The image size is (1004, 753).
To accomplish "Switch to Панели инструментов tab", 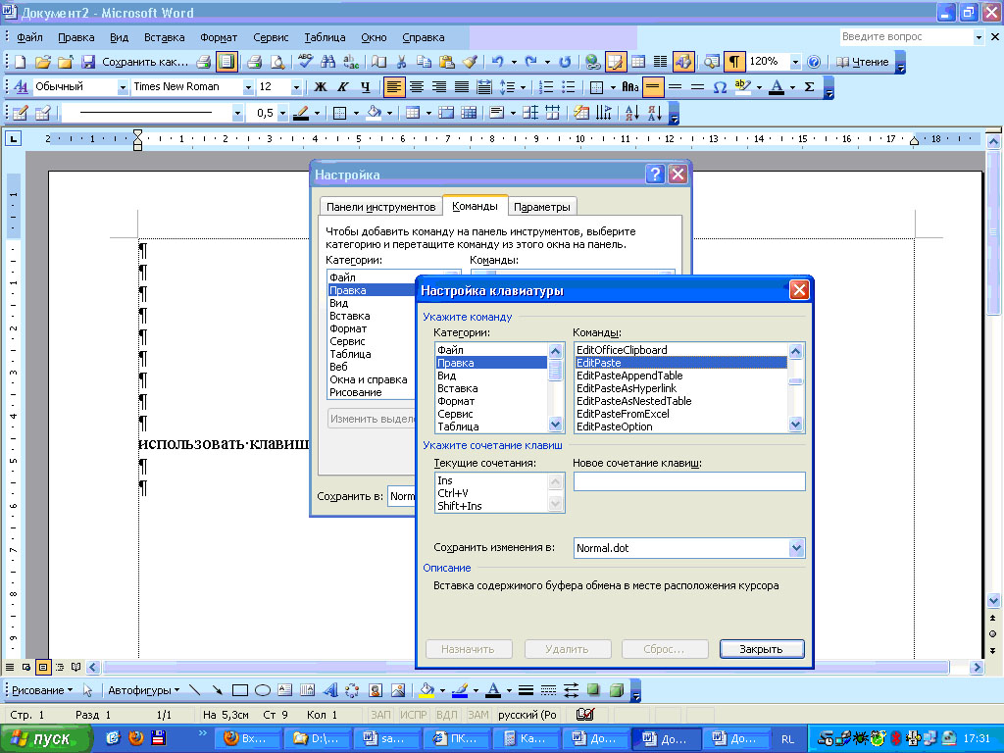I will coord(381,207).
